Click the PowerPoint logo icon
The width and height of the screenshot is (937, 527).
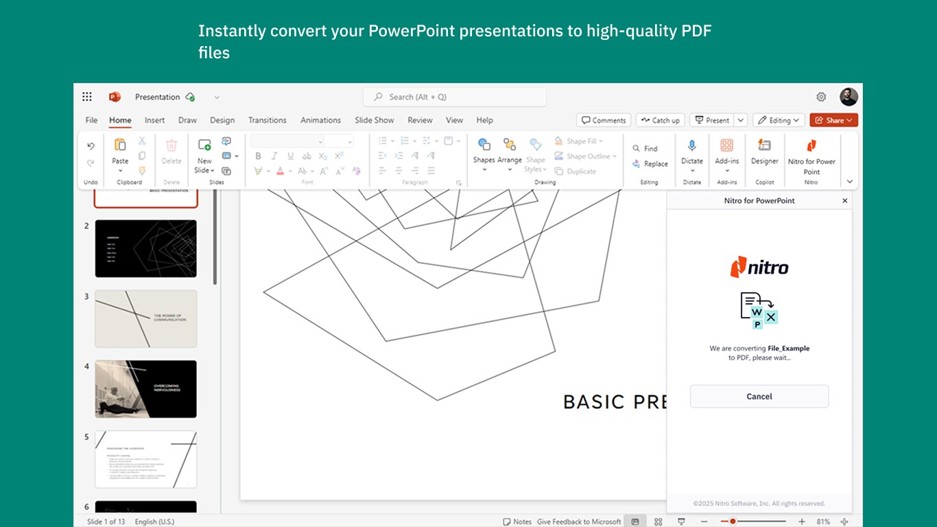coord(115,97)
